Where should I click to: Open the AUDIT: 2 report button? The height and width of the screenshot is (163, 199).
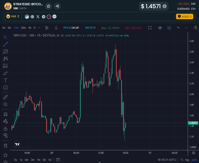coord(185,16)
